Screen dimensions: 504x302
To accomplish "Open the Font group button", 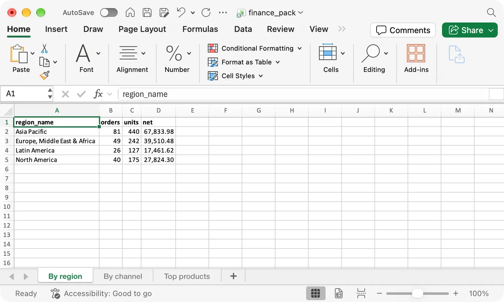I will (x=87, y=59).
